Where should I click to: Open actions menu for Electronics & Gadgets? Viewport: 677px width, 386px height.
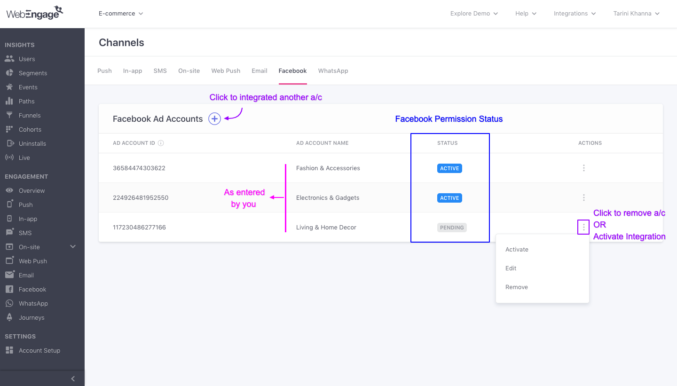click(x=584, y=197)
